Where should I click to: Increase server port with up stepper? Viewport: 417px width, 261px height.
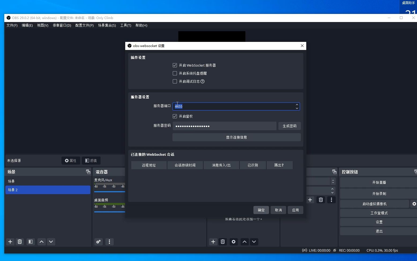tap(297, 105)
